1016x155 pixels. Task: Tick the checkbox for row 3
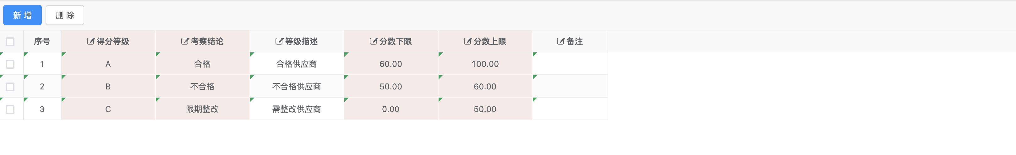tap(10, 109)
